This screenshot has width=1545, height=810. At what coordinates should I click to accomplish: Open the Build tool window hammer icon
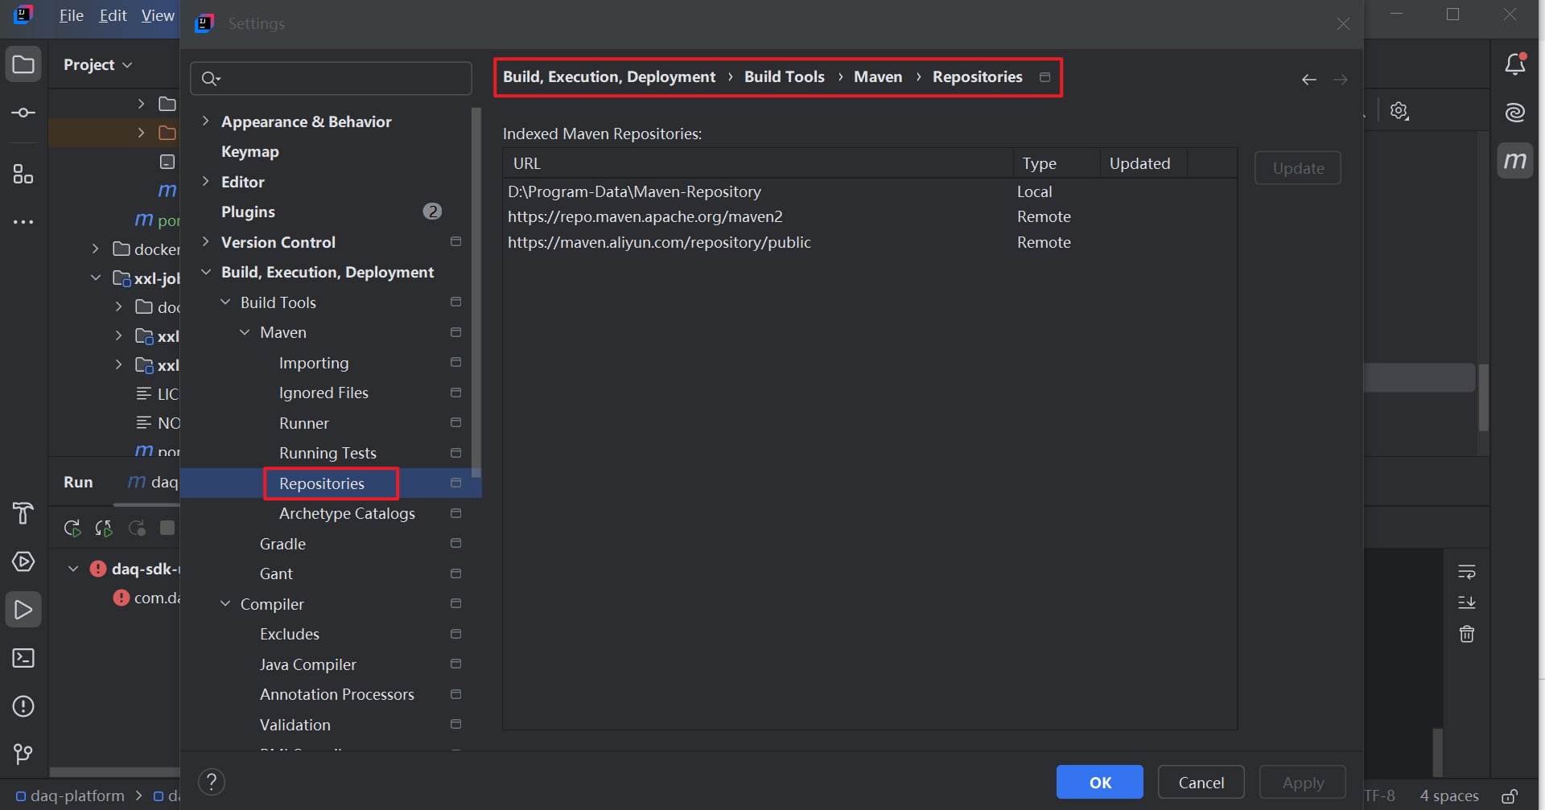point(23,512)
